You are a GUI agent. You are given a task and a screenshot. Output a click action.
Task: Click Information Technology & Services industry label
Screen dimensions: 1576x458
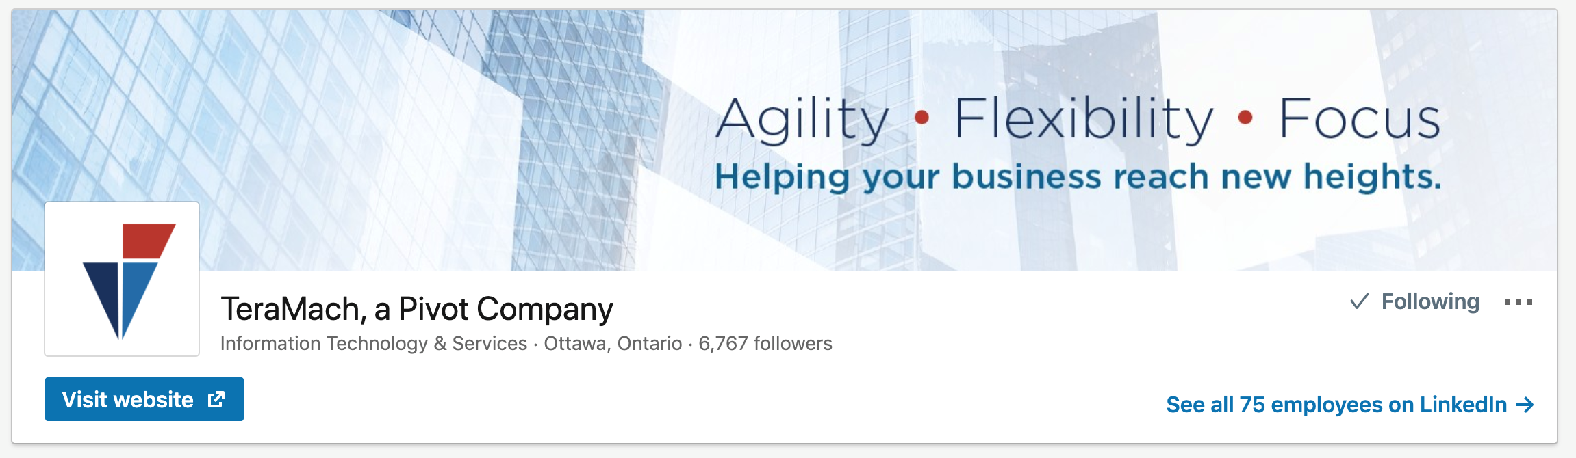374,343
